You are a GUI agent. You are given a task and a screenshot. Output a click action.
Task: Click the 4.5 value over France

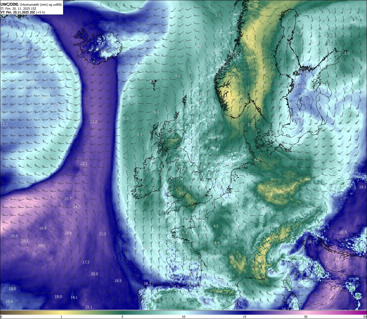[x=216, y=226]
